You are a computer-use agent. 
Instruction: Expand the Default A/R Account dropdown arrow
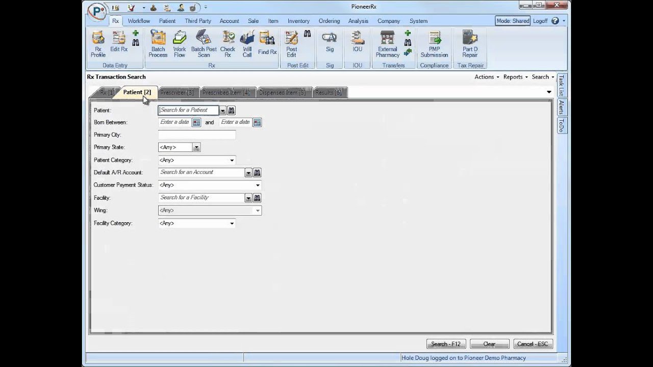[x=248, y=173]
